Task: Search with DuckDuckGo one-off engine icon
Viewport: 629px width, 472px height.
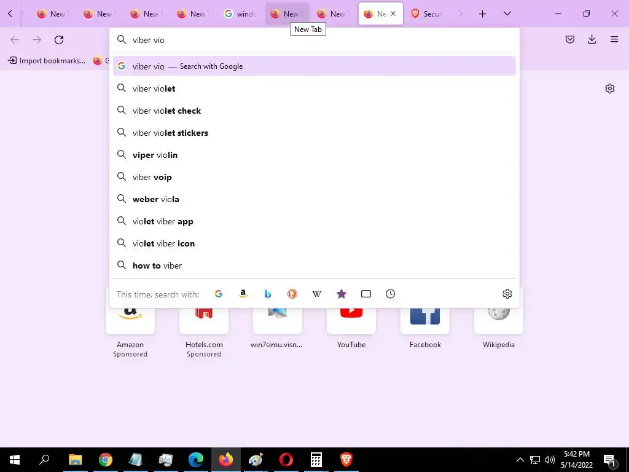Action: click(292, 294)
